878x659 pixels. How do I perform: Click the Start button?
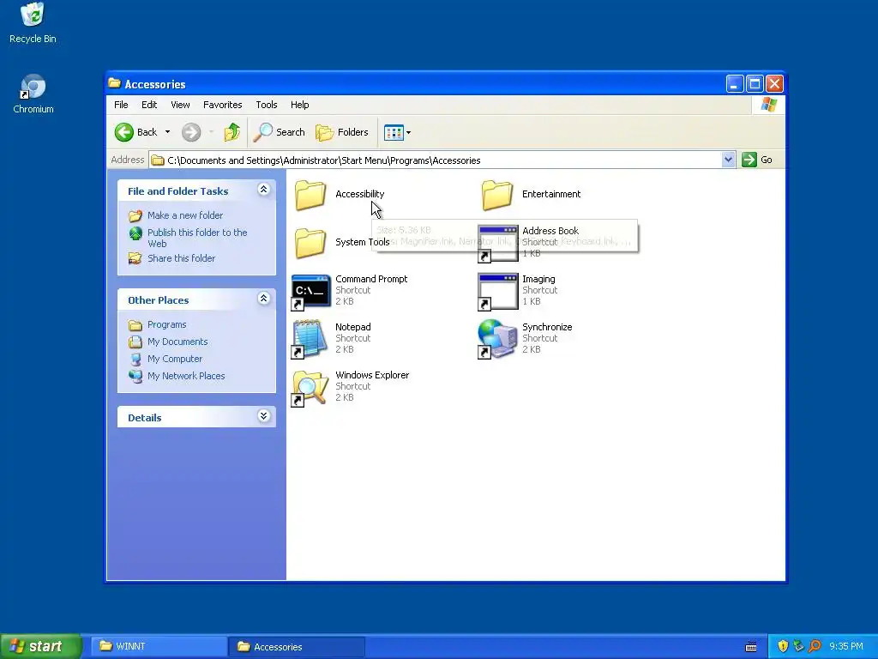40,646
